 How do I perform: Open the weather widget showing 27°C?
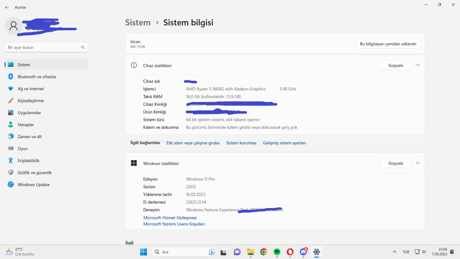(x=19, y=252)
